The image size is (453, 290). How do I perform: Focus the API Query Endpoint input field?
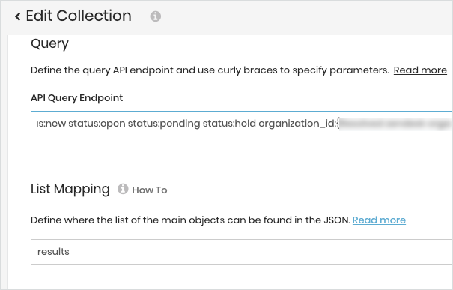(241, 124)
